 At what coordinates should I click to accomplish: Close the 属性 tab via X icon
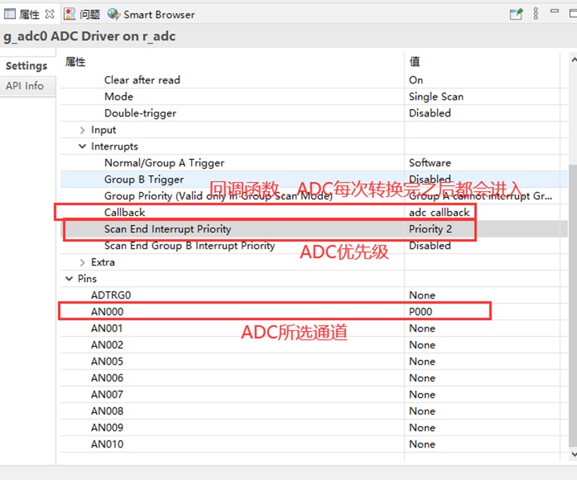click(50, 14)
